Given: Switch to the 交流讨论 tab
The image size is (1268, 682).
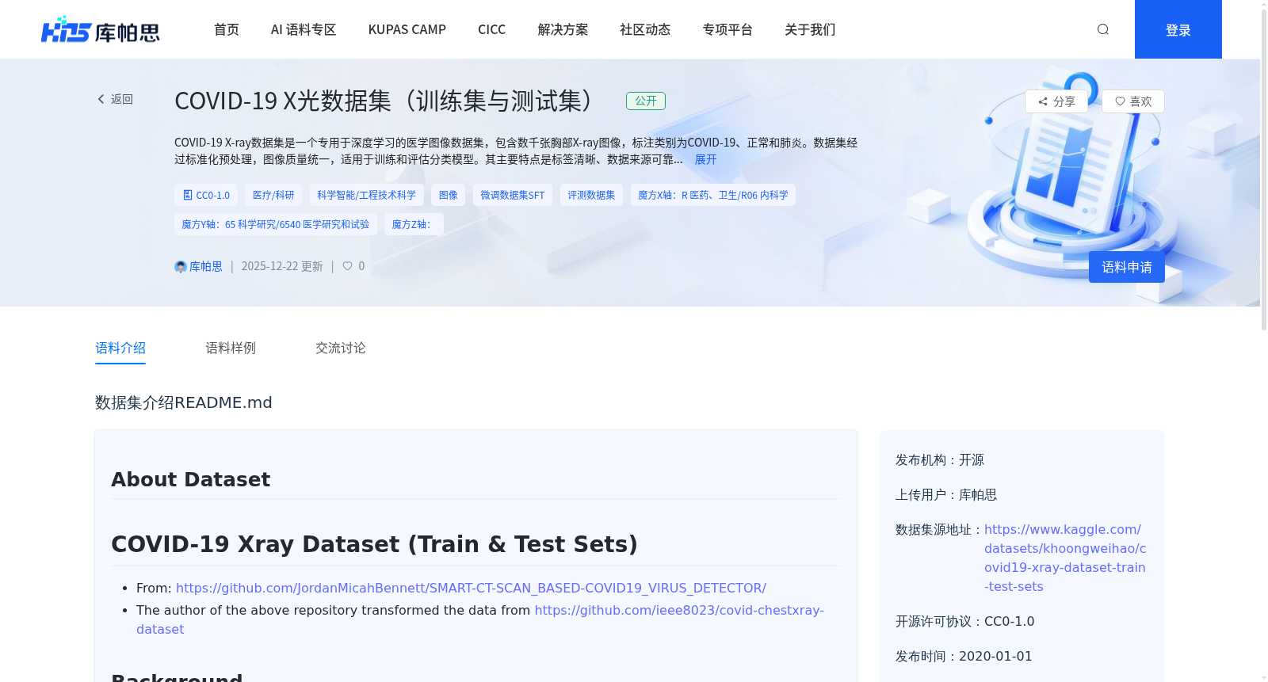Looking at the screenshot, I should [x=341, y=348].
